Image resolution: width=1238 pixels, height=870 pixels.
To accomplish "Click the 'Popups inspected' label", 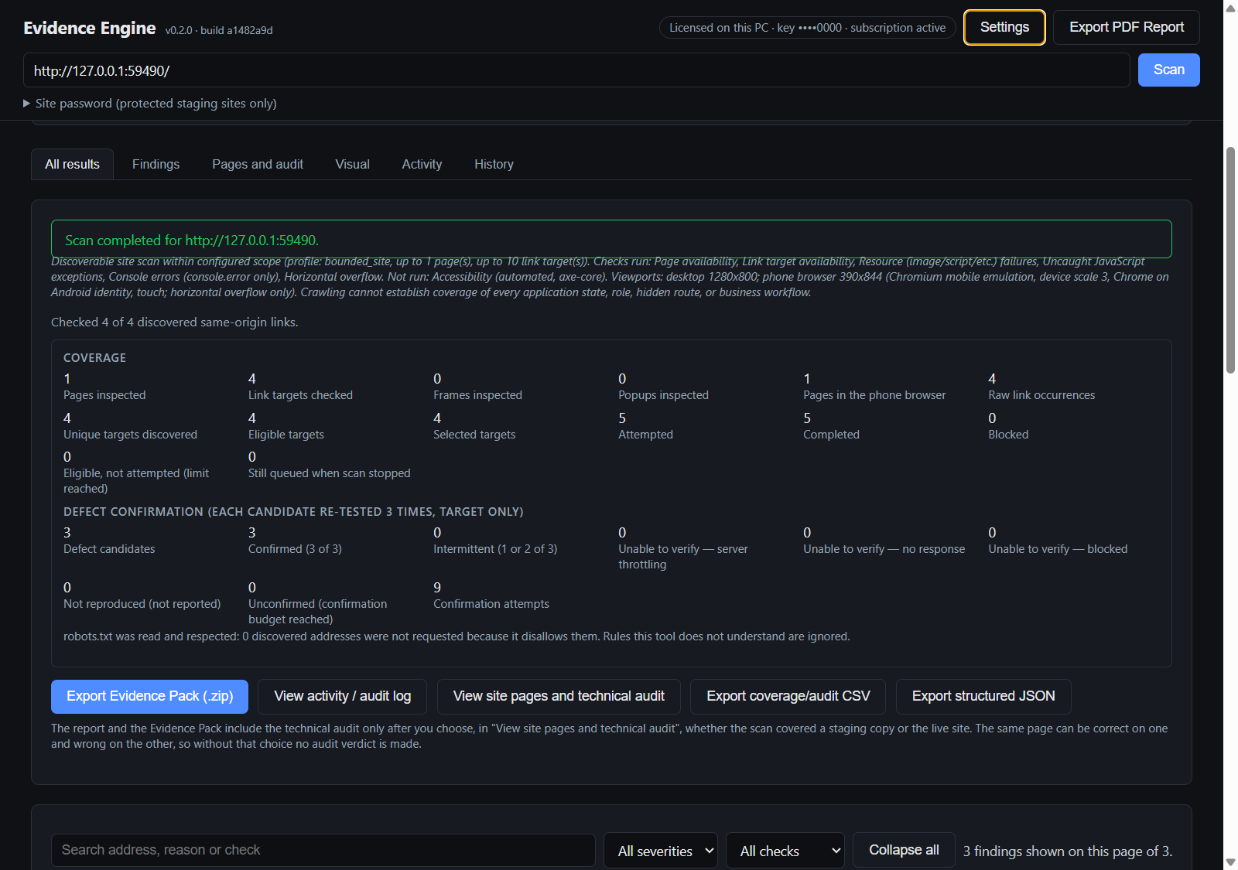I will (663, 395).
